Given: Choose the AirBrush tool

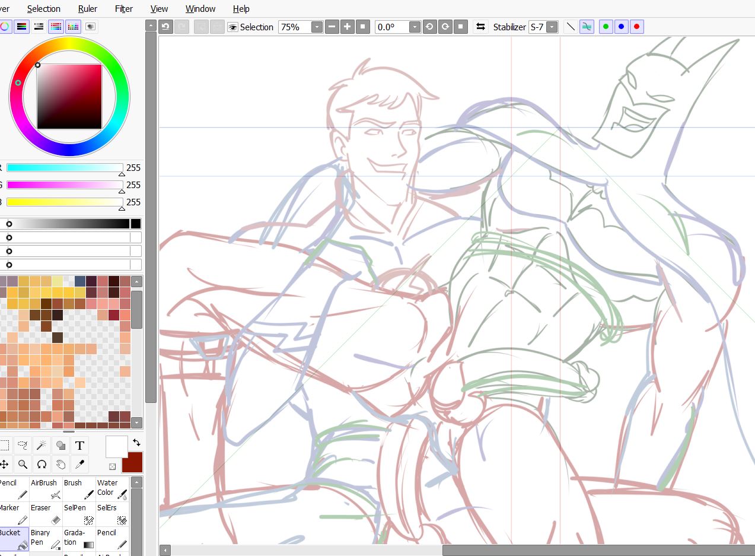Looking at the screenshot, I should [46, 489].
